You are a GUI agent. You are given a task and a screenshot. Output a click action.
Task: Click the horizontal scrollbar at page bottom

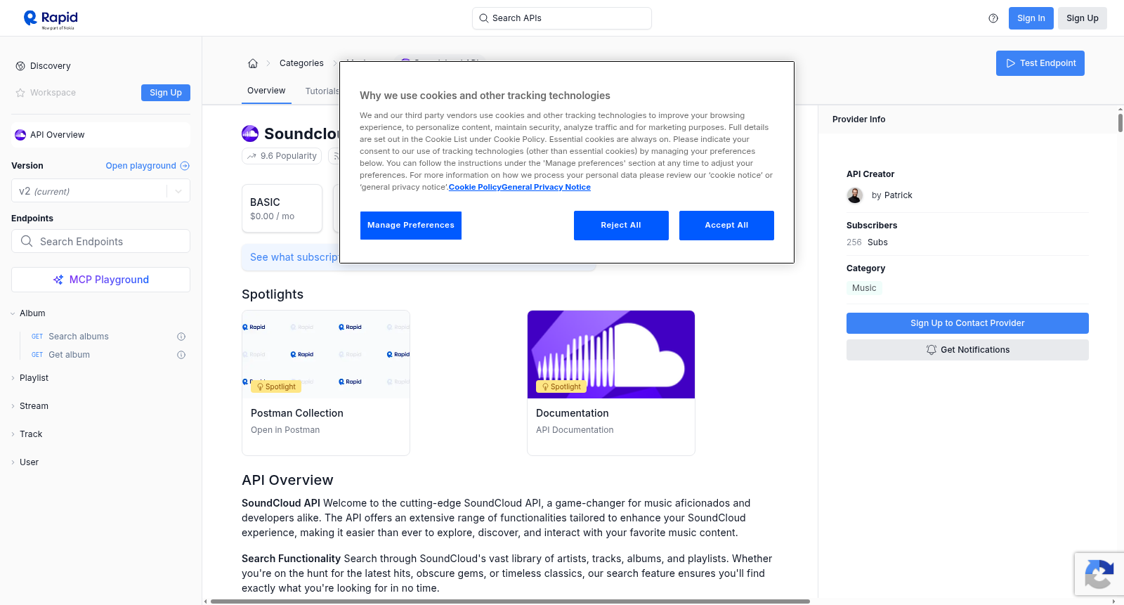click(x=510, y=601)
